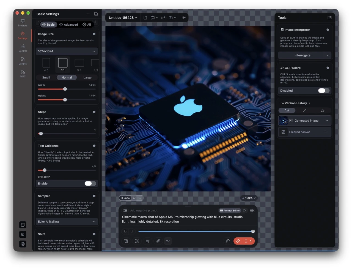The height and width of the screenshot is (269, 352).
Task: Click the Interrogate button
Action: 301,55
